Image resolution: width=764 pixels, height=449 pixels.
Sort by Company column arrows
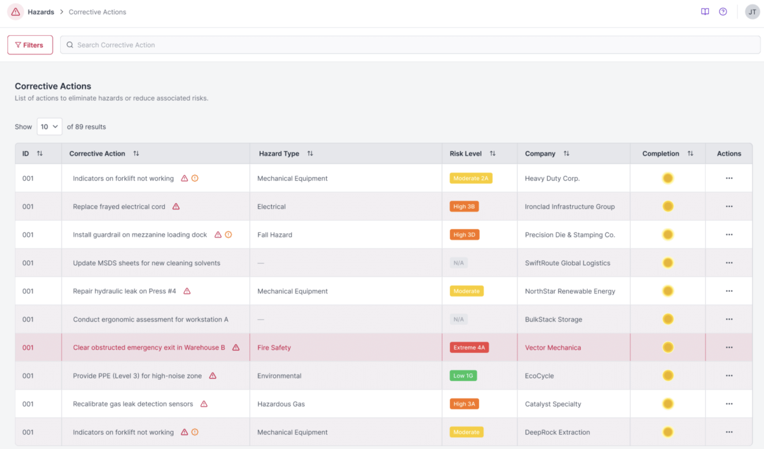(x=566, y=154)
